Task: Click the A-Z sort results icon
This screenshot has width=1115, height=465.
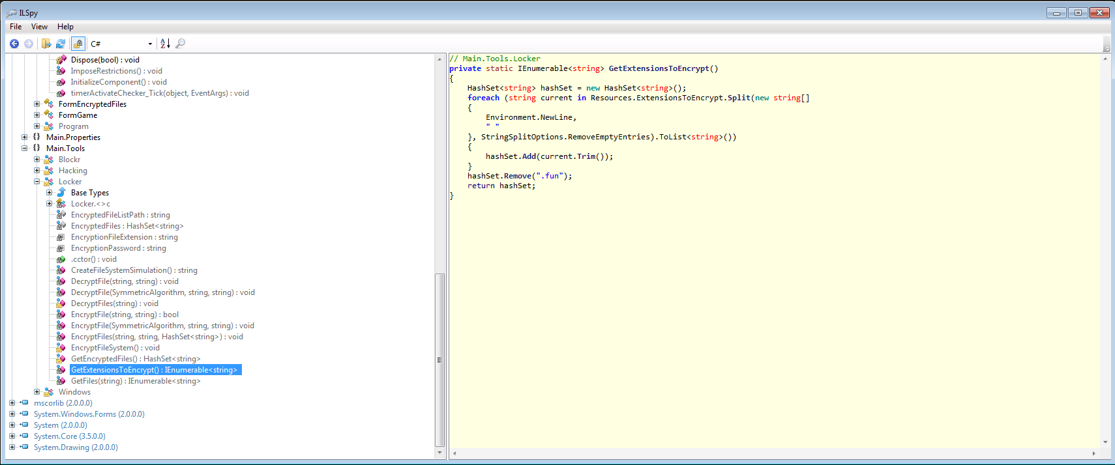Action: click(166, 44)
